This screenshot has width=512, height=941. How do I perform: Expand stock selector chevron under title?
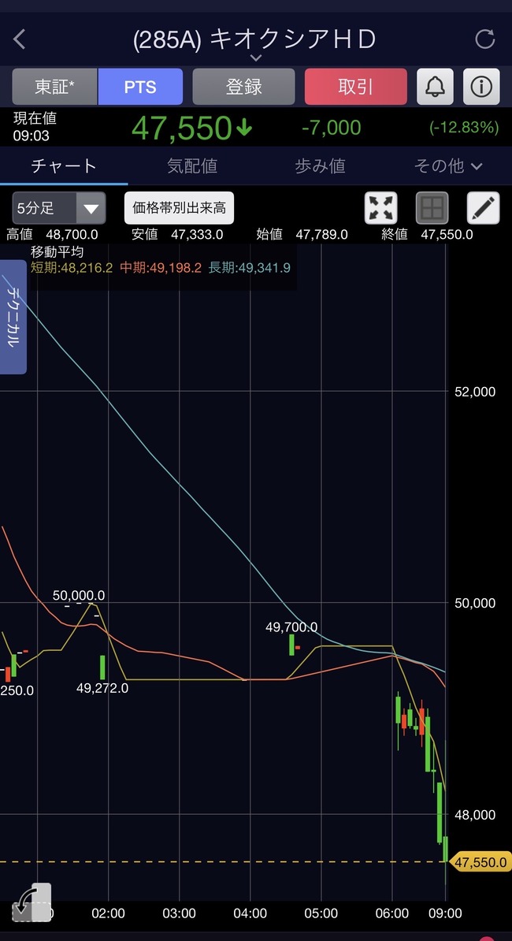point(255,58)
